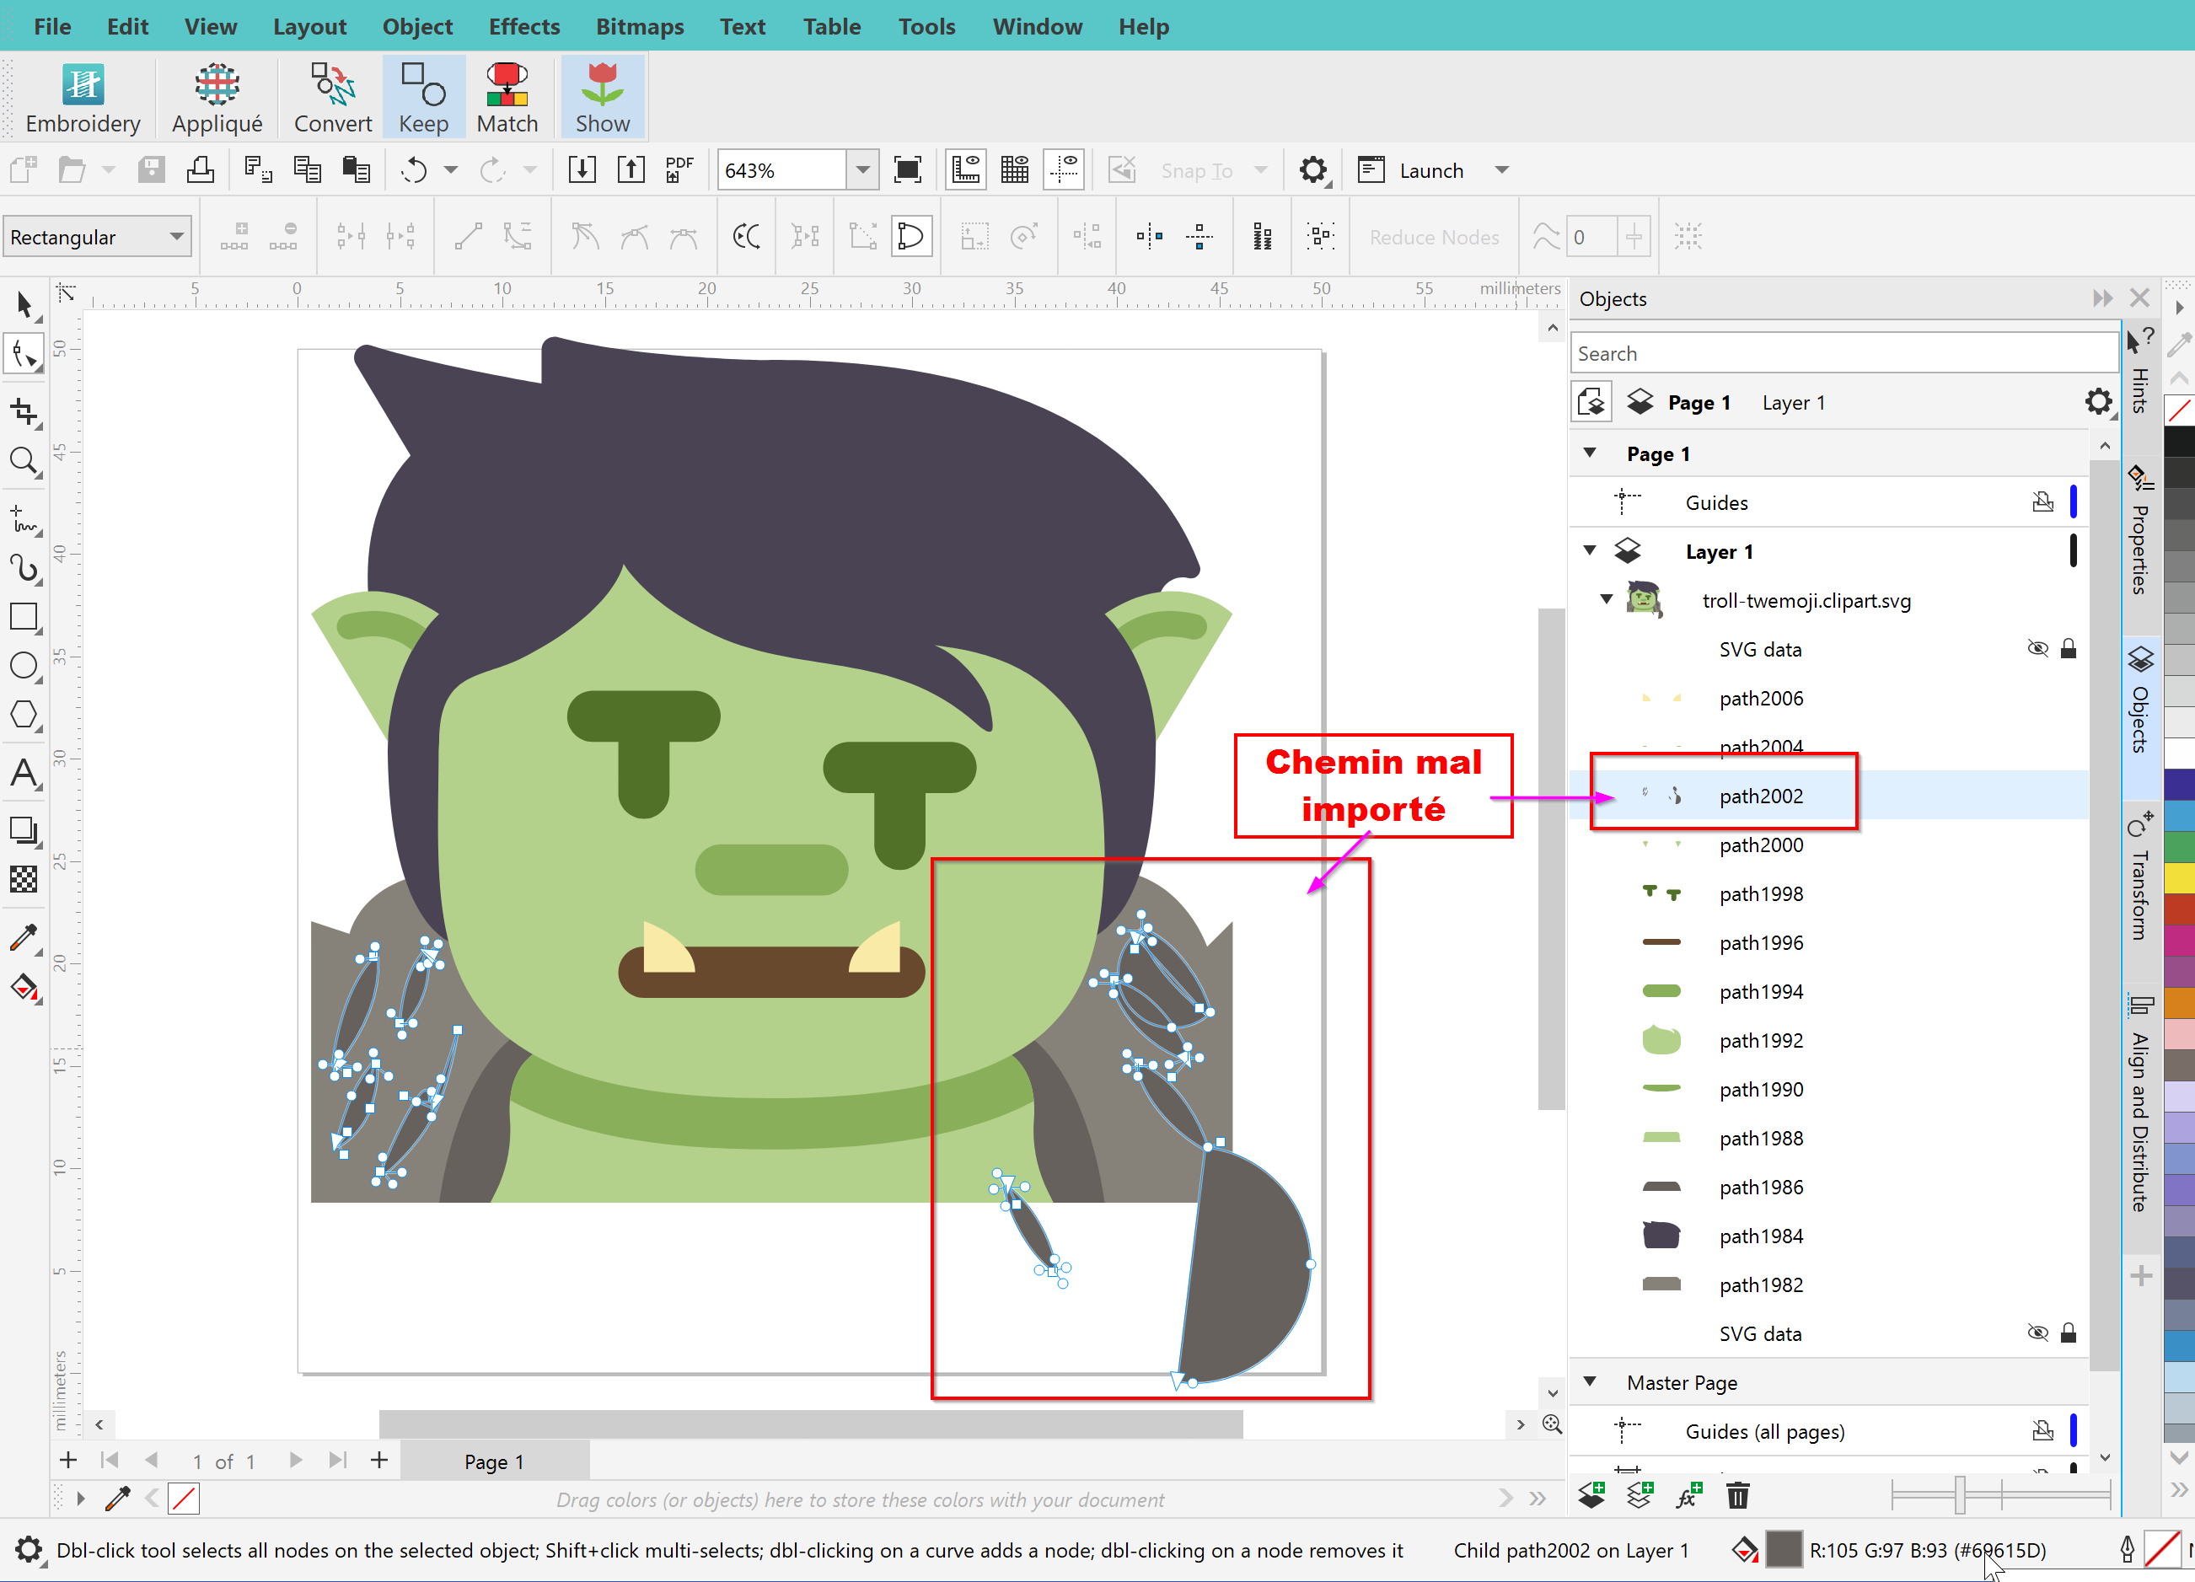Open the Rectangular selection mode dropdown
The height and width of the screenshot is (1582, 2195).
pyautogui.click(x=176, y=237)
